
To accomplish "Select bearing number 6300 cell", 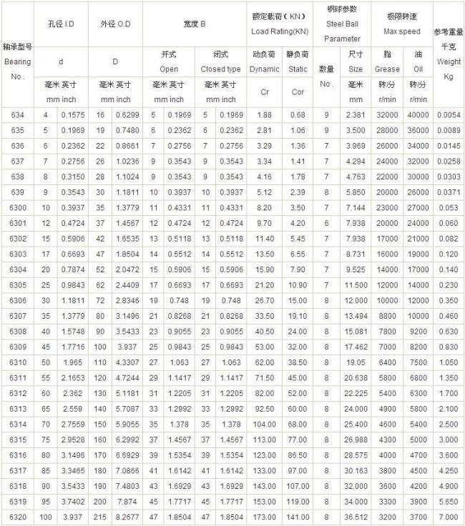I will tap(18, 208).
